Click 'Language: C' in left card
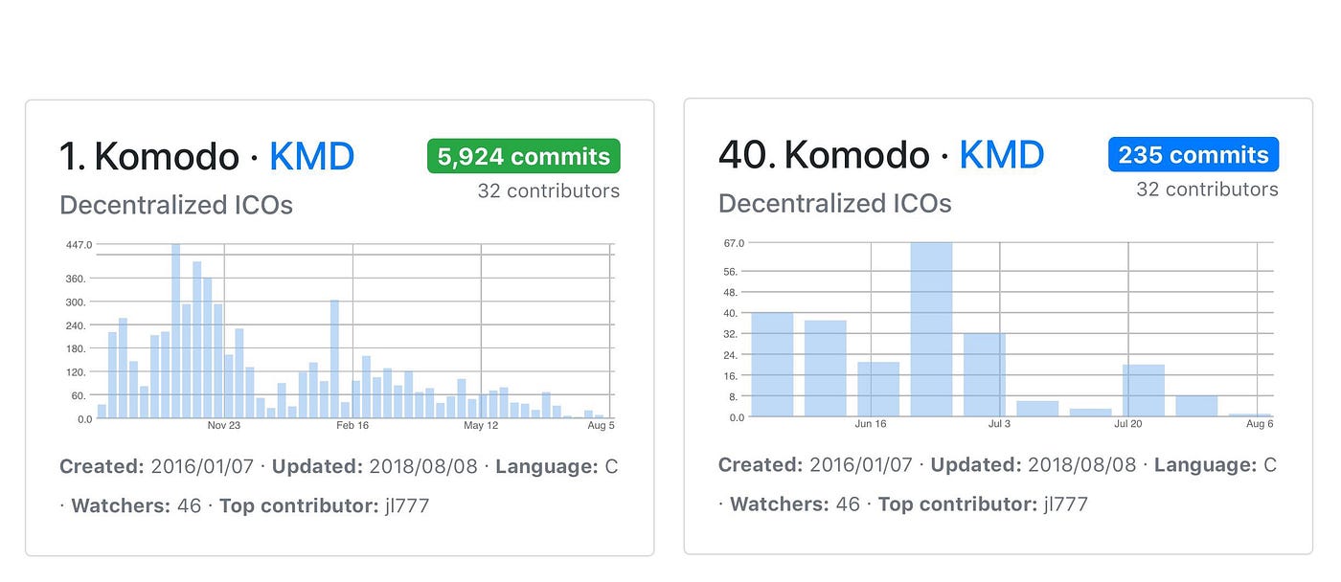1341x582 pixels. 557,467
